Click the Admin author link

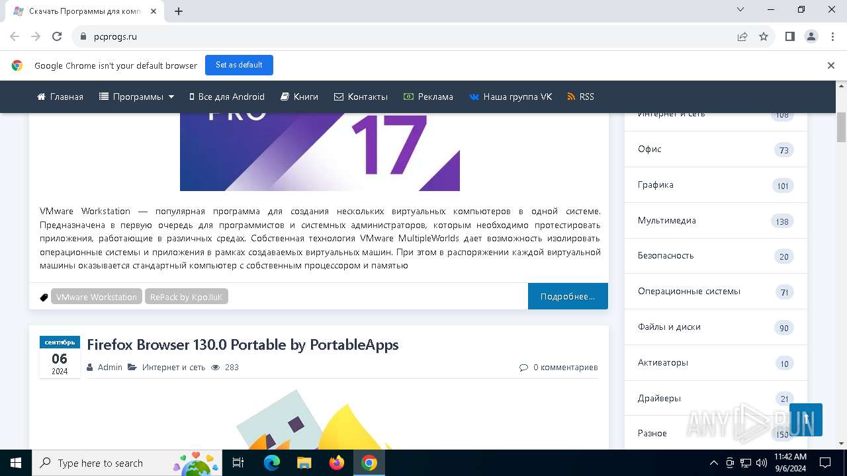tap(110, 367)
